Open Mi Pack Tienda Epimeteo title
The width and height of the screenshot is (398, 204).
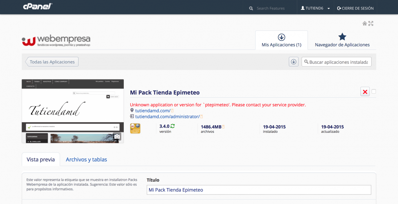(165, 92)
